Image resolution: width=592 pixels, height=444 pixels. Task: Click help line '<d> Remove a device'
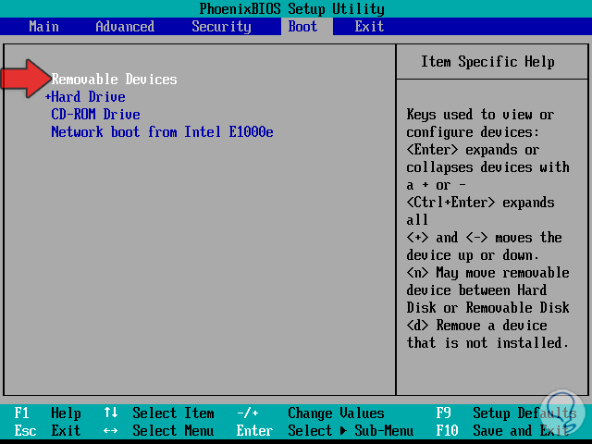(476, 326)
